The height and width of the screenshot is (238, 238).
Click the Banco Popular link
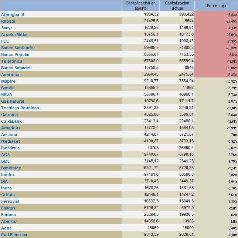pyautogui.click(x=16, y=54)
